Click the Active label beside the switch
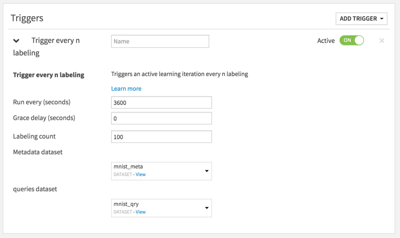Image resolution: width=400 pixels, height=238 pixels. point(326,41)
